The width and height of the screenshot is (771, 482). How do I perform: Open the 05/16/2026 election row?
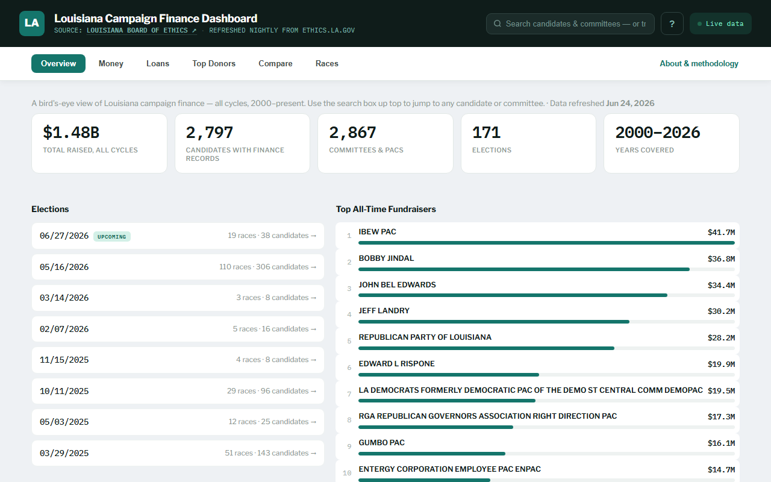(x=178, y=267)
